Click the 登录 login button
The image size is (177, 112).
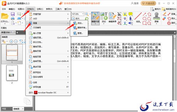[x=135, y=3]
